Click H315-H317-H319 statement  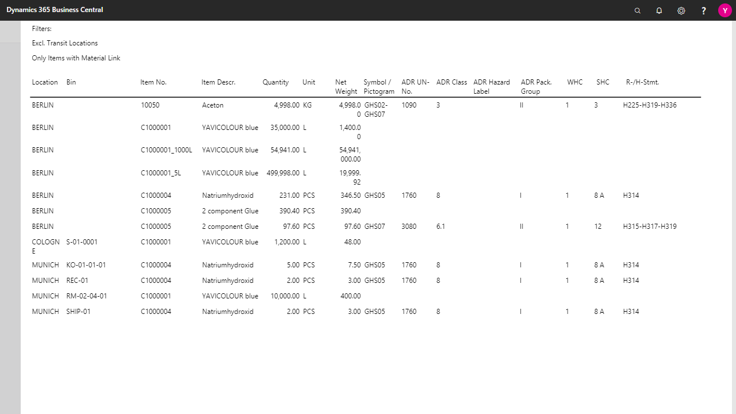click(650, 227)
